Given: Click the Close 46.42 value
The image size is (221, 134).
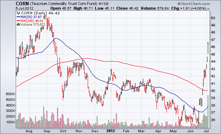Looking at the screenshot, I should click(x=127, y=9).
